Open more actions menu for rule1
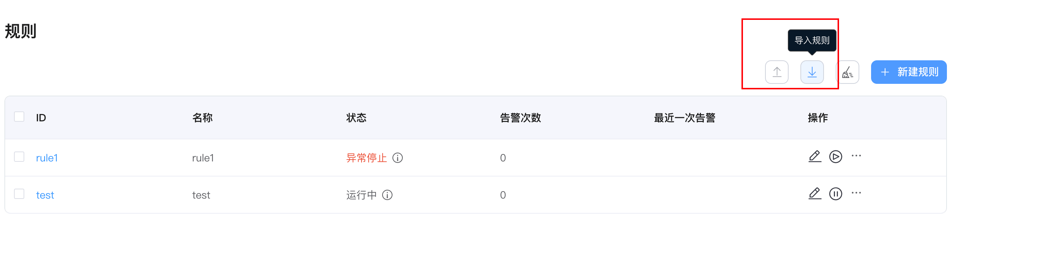The width and height of the screenshot is (1050, 278). tap(856, 156)
